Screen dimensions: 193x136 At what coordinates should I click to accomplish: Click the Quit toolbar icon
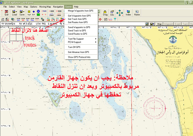[7, 13]
